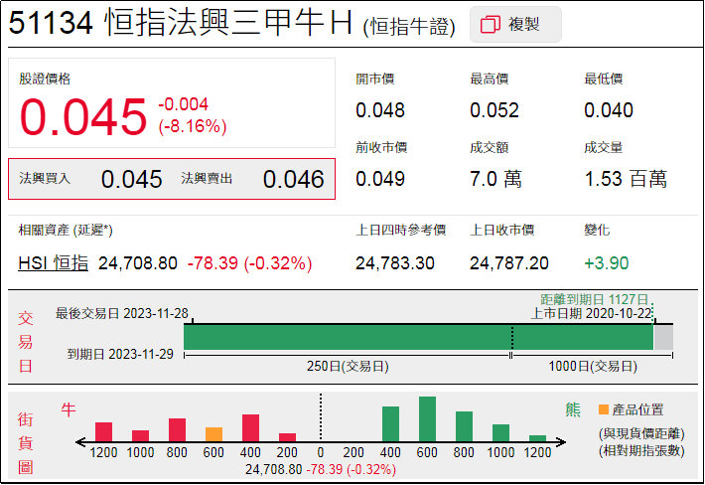Click the 1000日(交易日) scale label

pyautogui.click(x=593, y=366)
